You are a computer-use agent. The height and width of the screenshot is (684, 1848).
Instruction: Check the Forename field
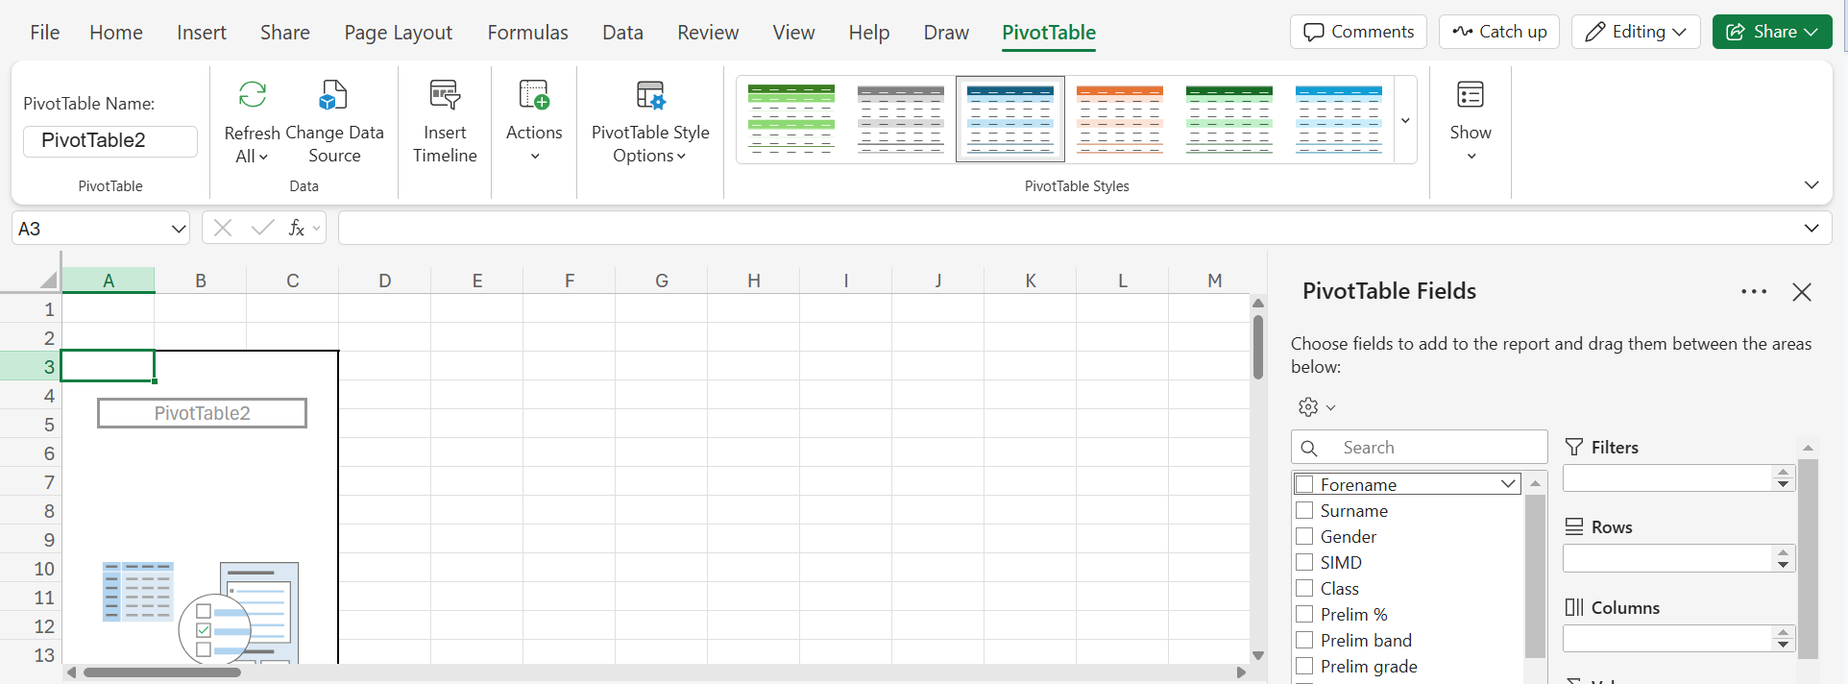tap(1304, 484)
